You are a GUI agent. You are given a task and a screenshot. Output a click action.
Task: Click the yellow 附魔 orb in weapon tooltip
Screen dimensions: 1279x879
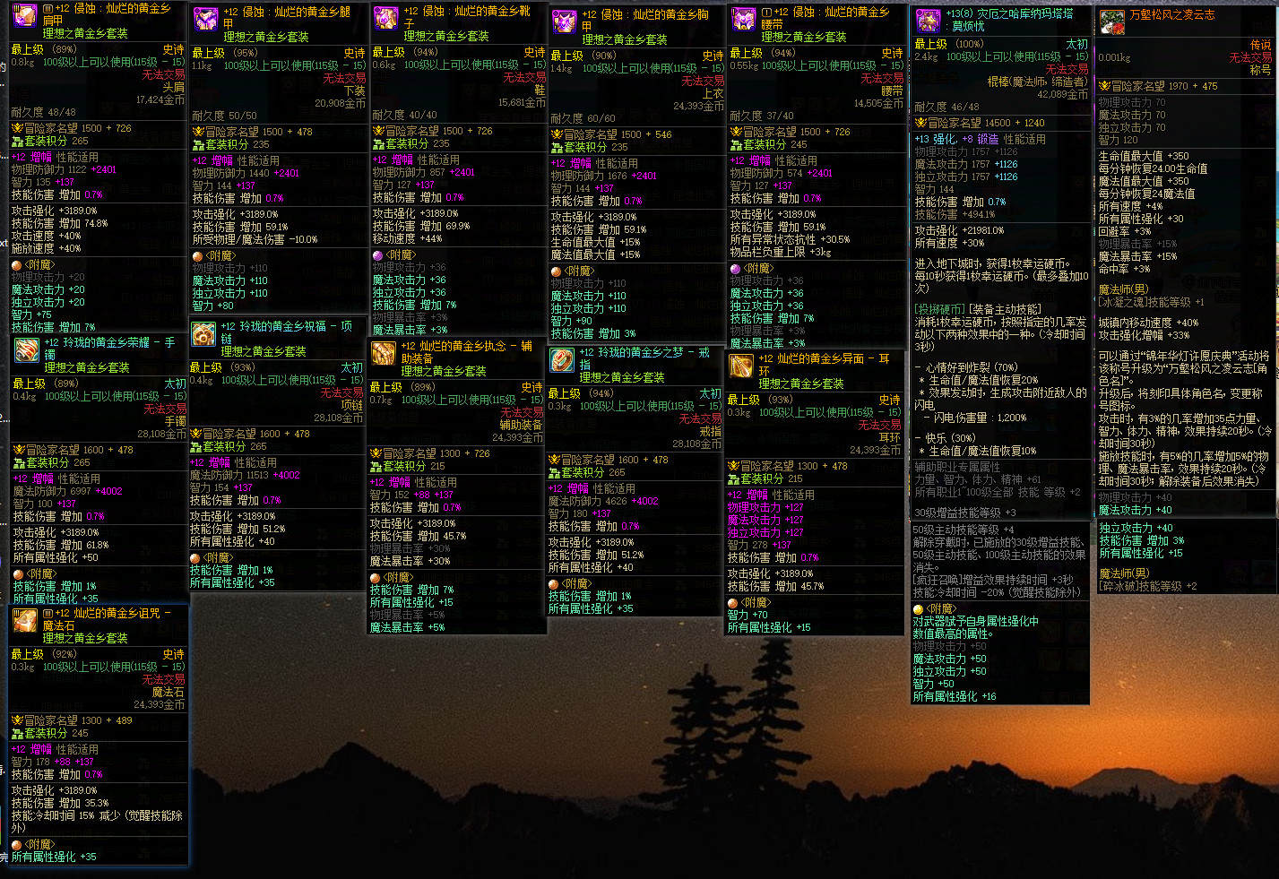(918, 609)
